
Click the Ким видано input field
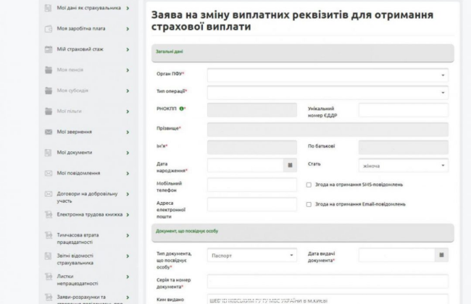(328, 300)
